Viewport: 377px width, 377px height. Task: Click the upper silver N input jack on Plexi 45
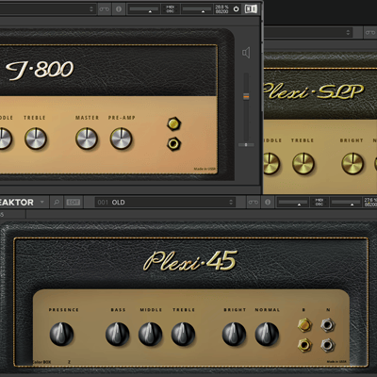(327, 325)
